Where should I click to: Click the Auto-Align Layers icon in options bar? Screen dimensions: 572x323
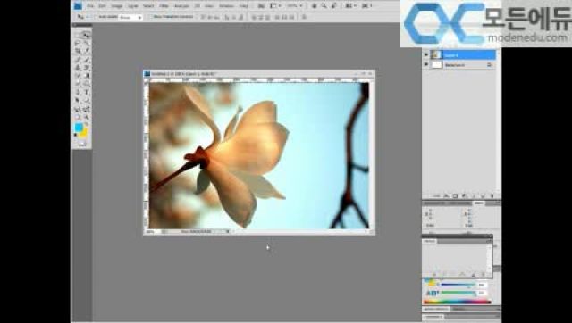304,17
